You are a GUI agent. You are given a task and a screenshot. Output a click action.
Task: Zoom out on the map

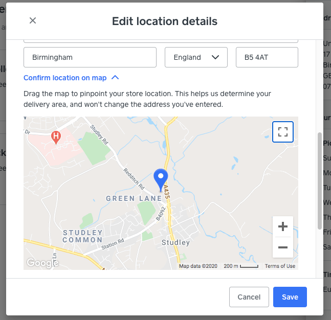tap(283, 247)
